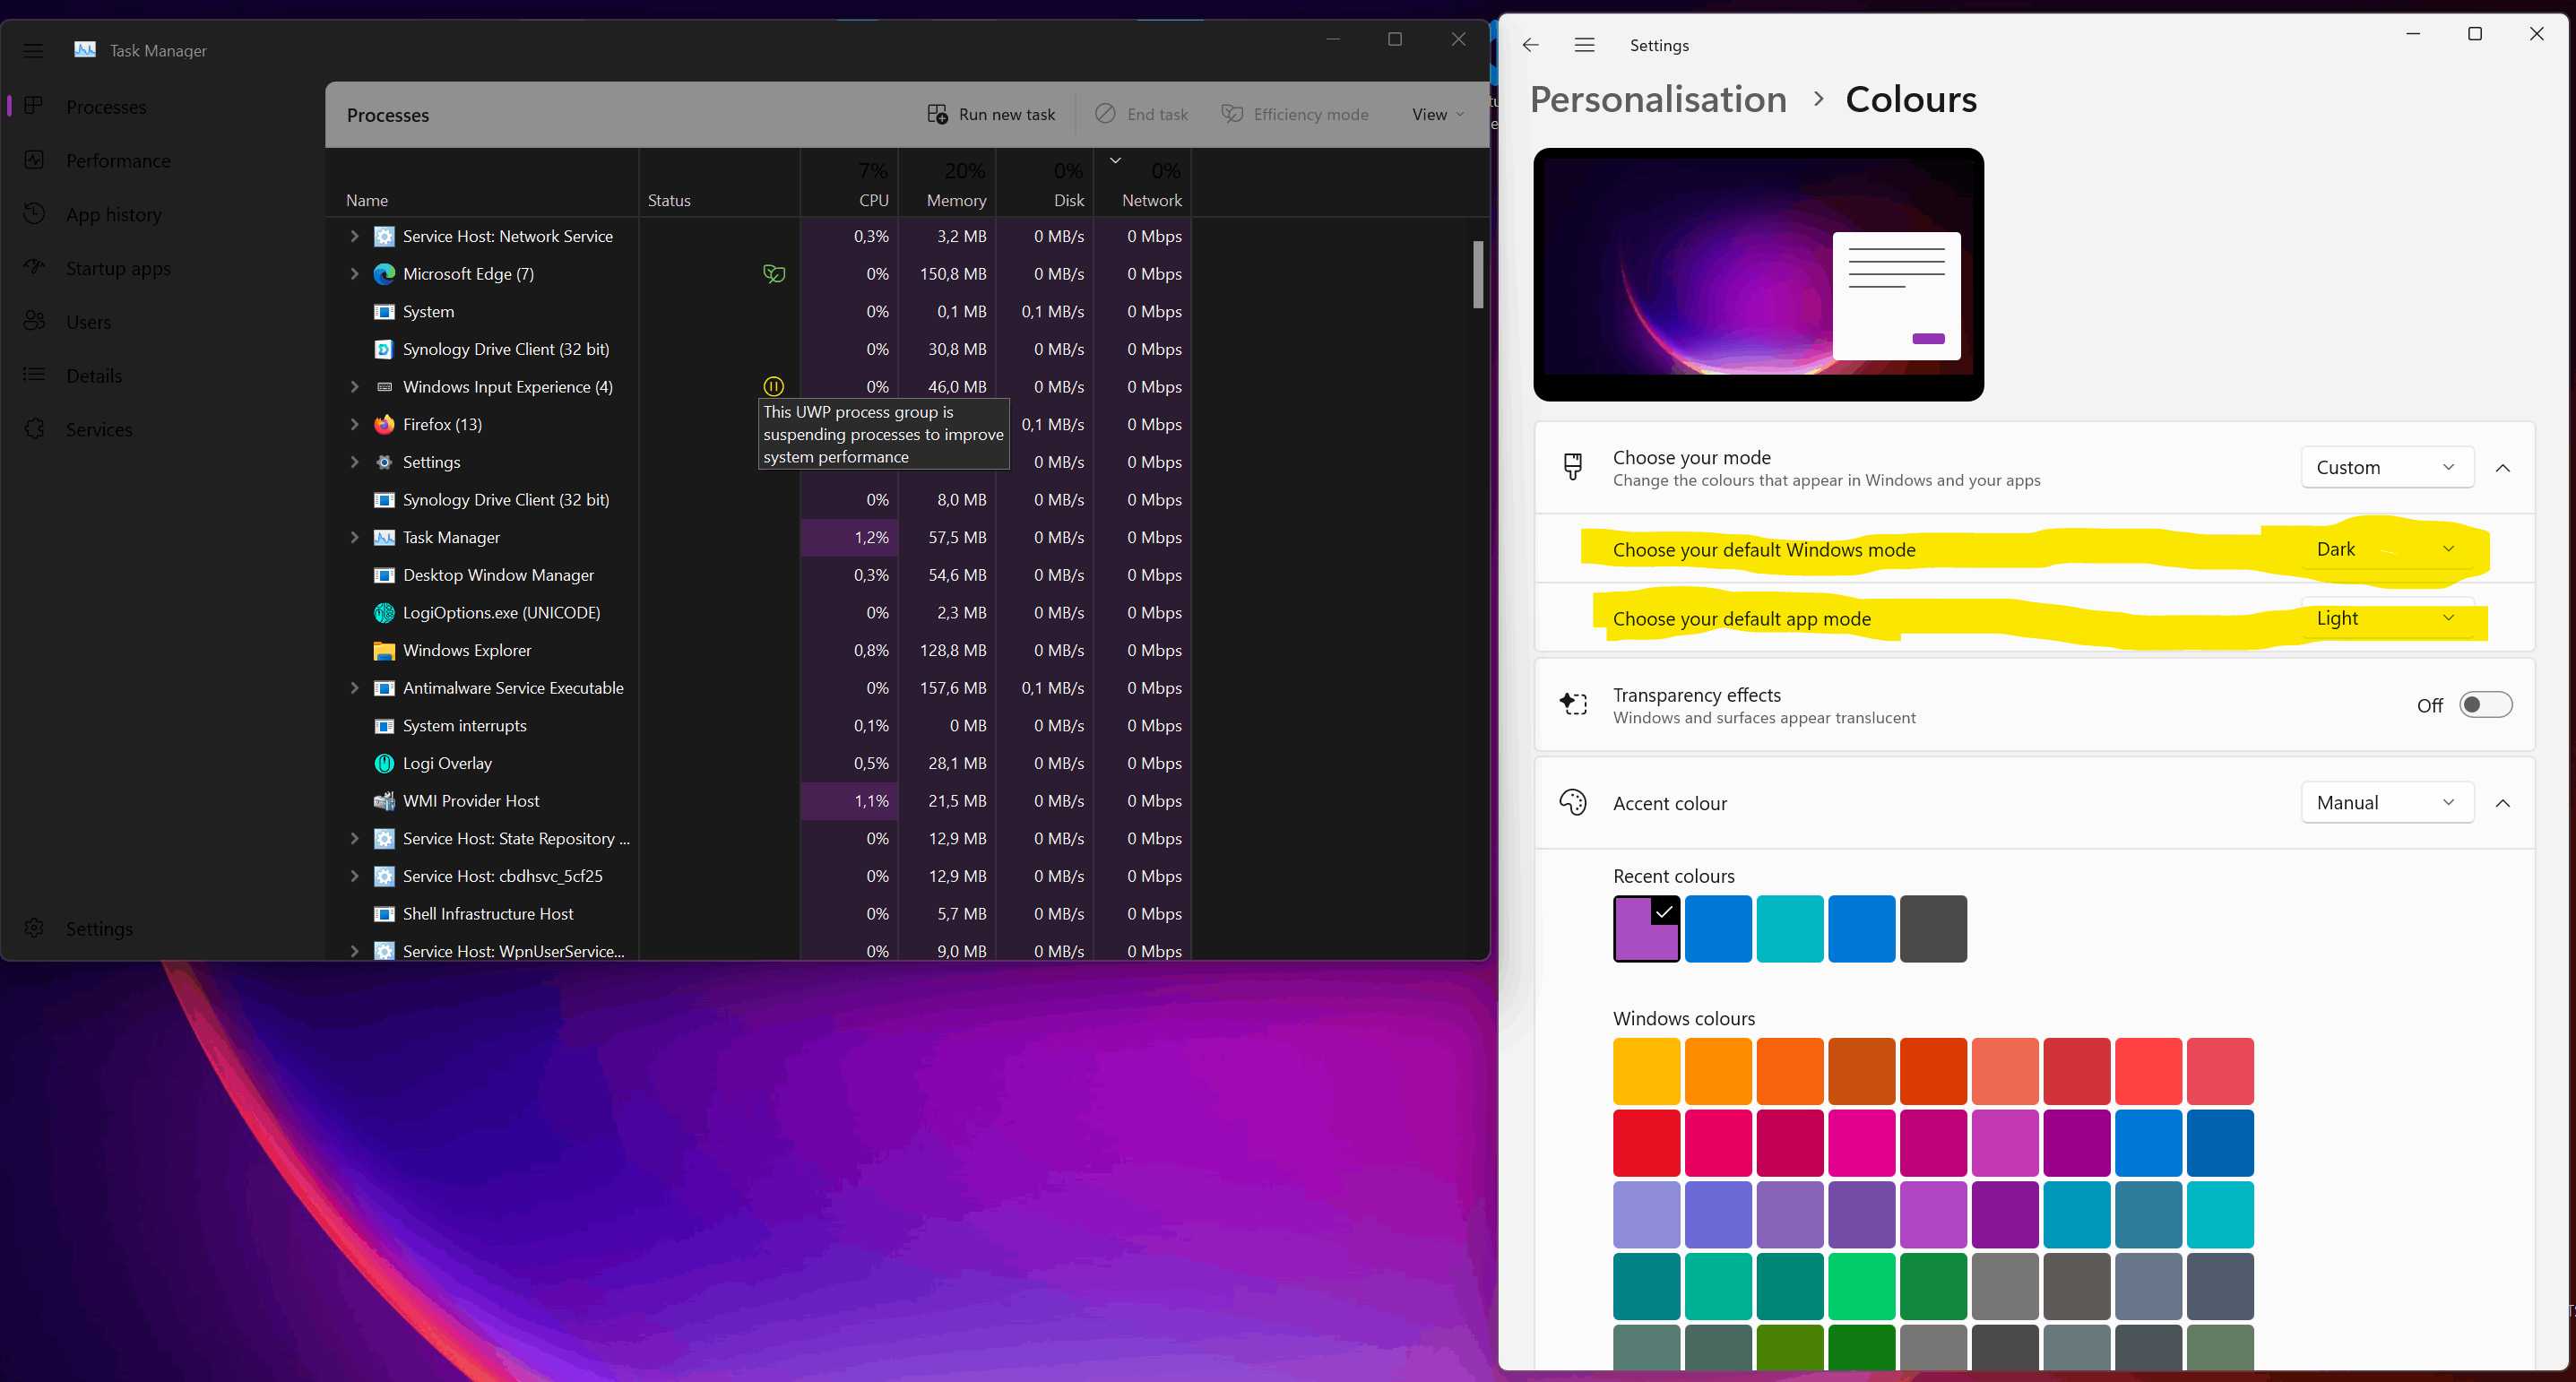
Task: Click the suspended pause icon for Windows Input Experience
Action: click(774, 386)
